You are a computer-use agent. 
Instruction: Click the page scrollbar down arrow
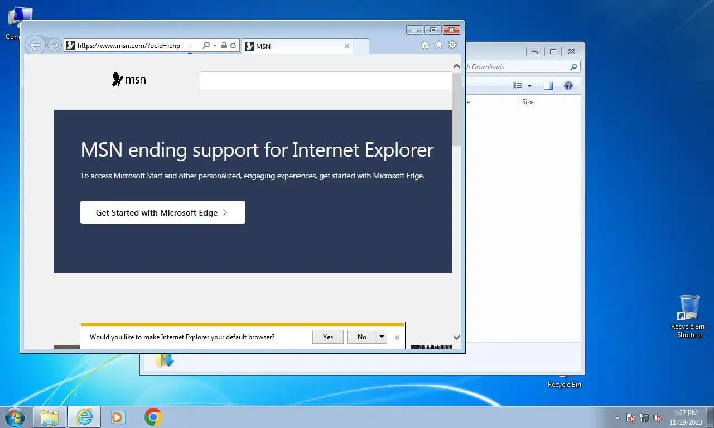[456, 337]
